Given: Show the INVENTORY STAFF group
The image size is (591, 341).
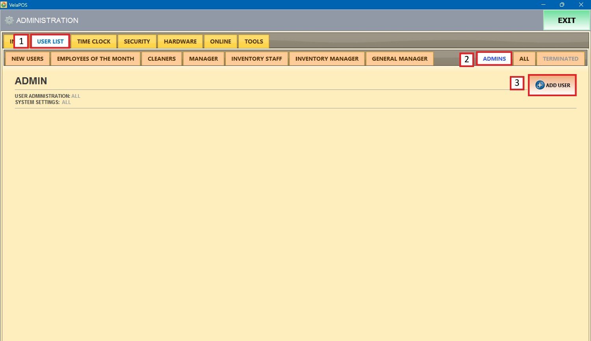Looking at the screenshot, I should coord(256,59).
